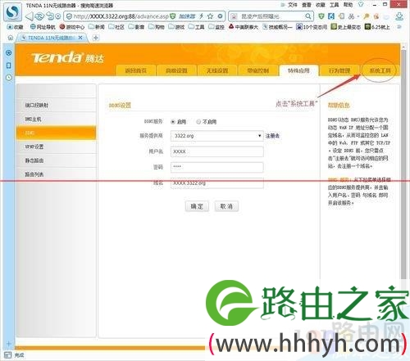Bookmark this page with the star icon
Image resolution: width=410 pixels, height=361 pixels.
coord(210,16)
